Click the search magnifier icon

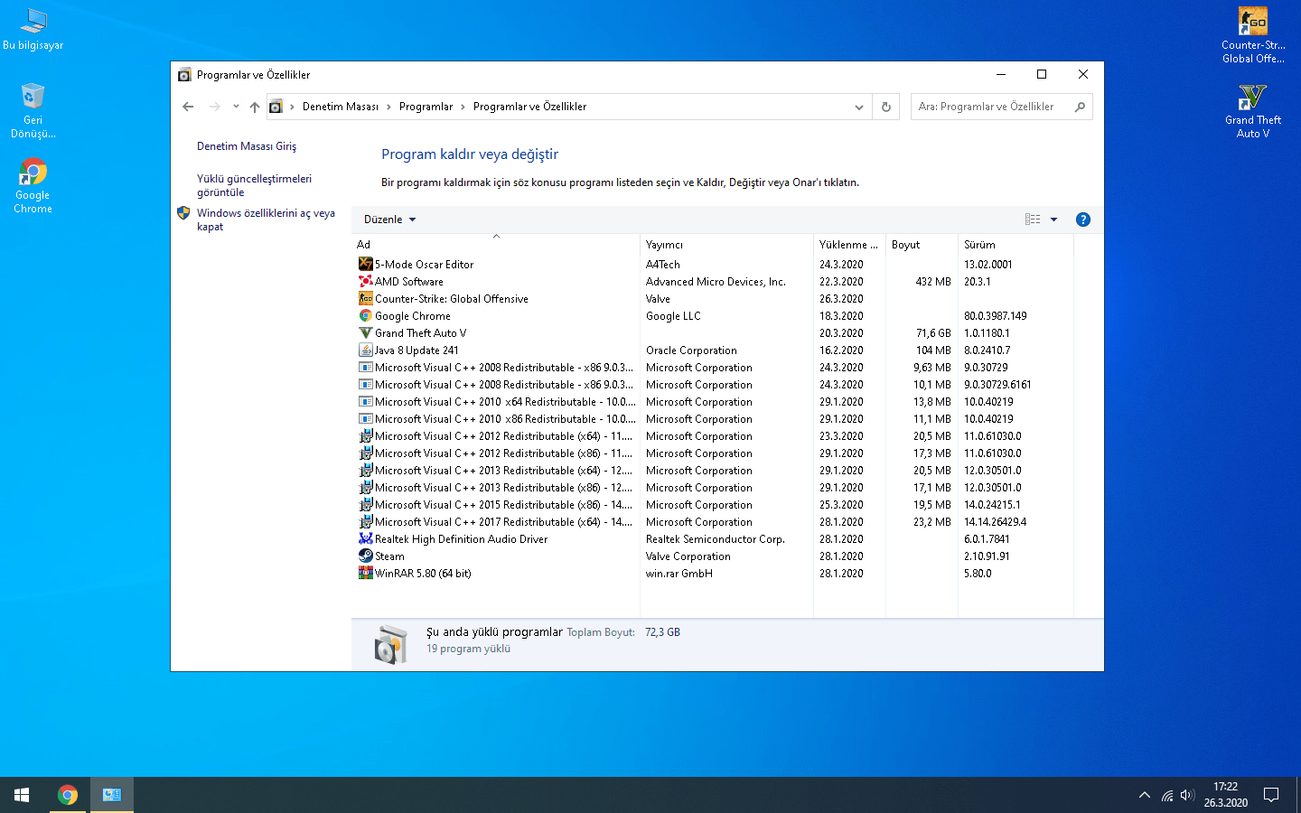(x=1080, y=107)
